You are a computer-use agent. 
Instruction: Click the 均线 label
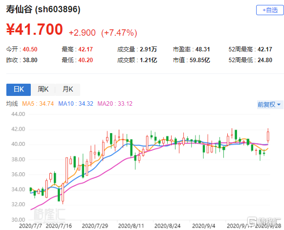click(12, 104)
